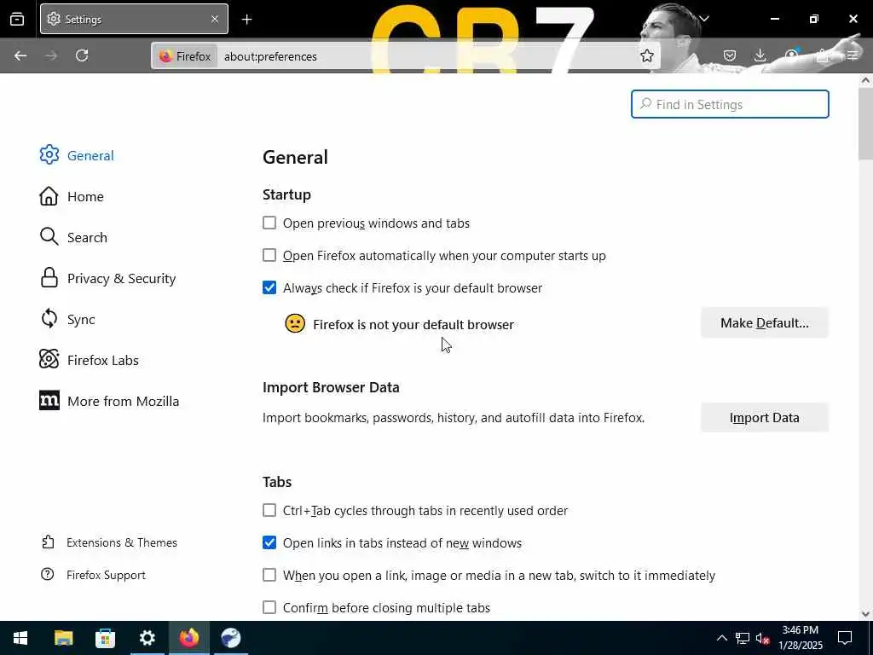The height and width of the screenshot is (655, 873).
Task: Enable Confirm before closing multiple tabs
Action: [269, 607]
